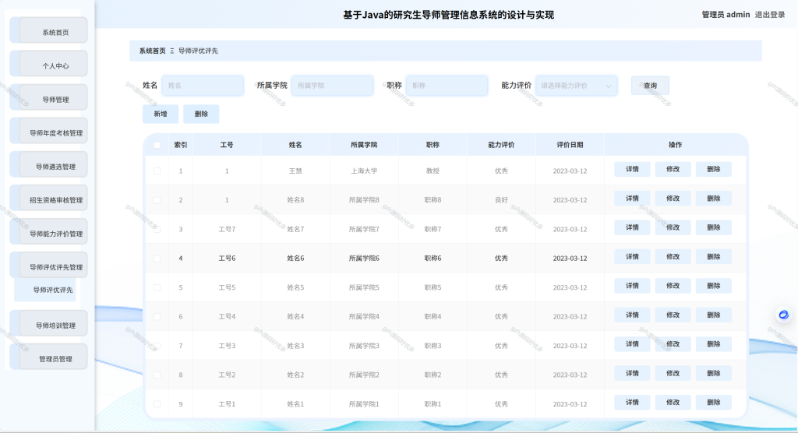Click 修改 for row 姓名6
Screen dimensions: 798x433
[x=673, y=257]
